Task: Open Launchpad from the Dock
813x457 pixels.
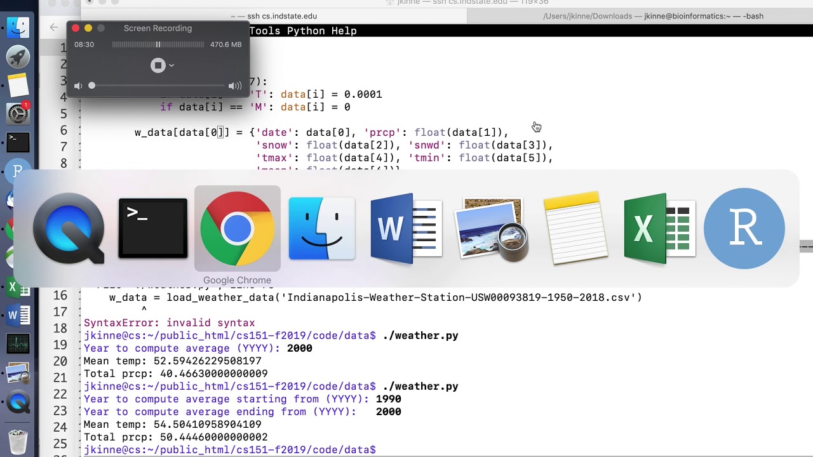Action: tap(18, 56)
